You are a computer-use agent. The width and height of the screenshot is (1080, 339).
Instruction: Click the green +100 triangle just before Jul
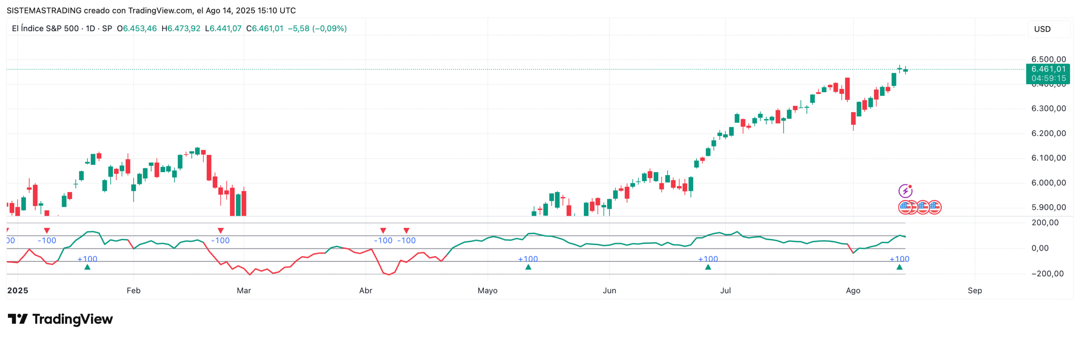tap(708, 267)
